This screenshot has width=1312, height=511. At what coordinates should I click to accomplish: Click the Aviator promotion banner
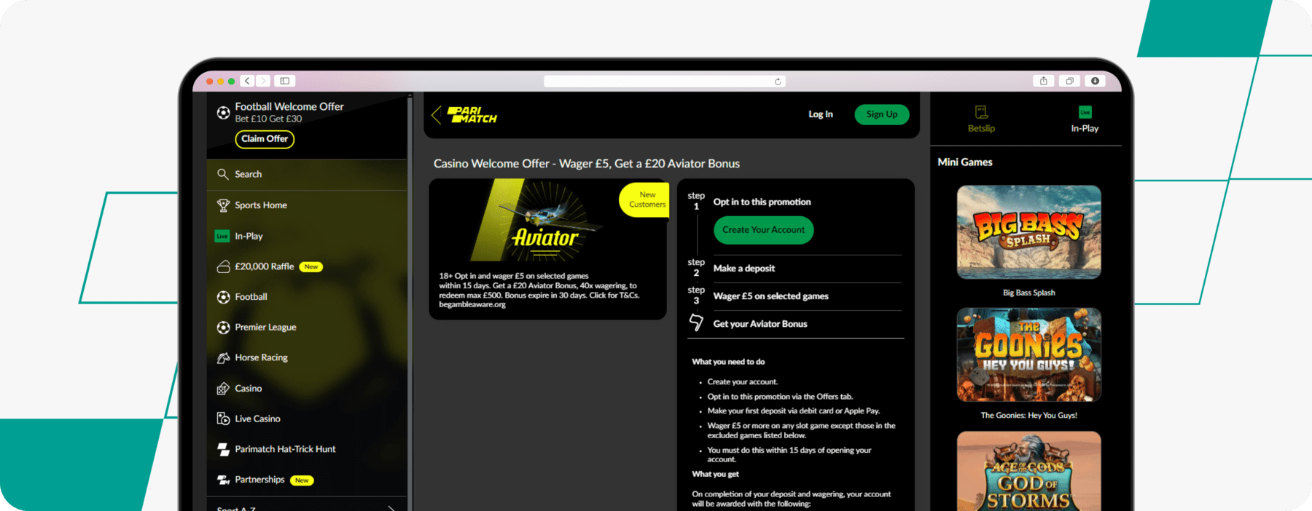point(547,221)
